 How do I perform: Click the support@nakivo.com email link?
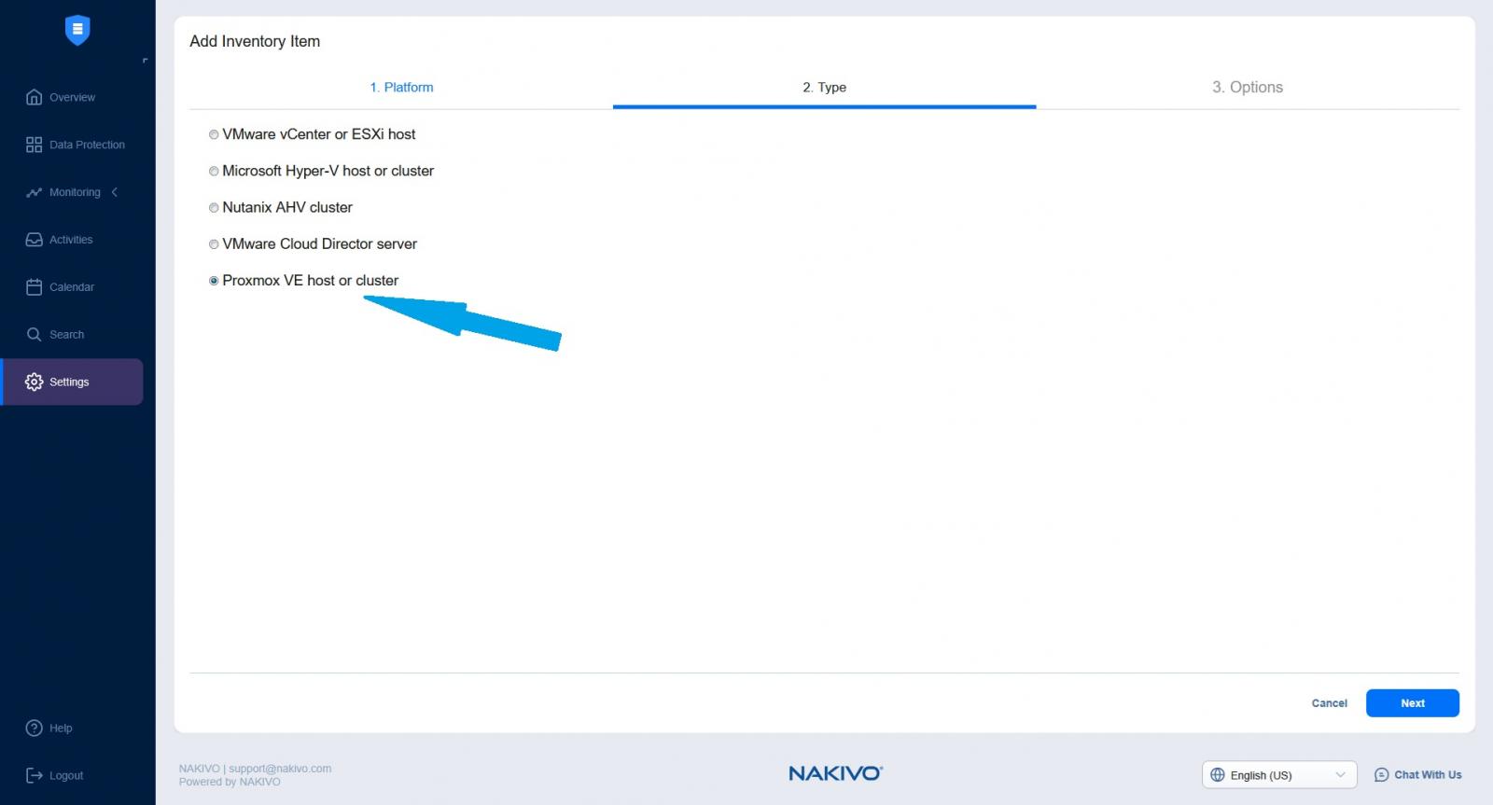[x=280, y=769]
